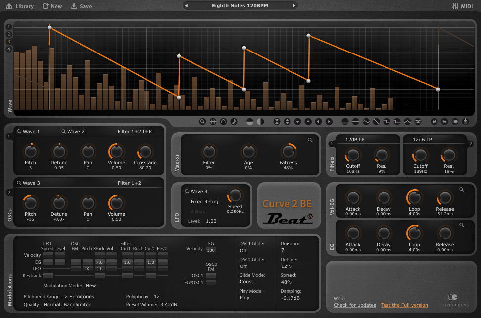Open the 12dB LP filter 1 type menu

click(x=355, y=140)
